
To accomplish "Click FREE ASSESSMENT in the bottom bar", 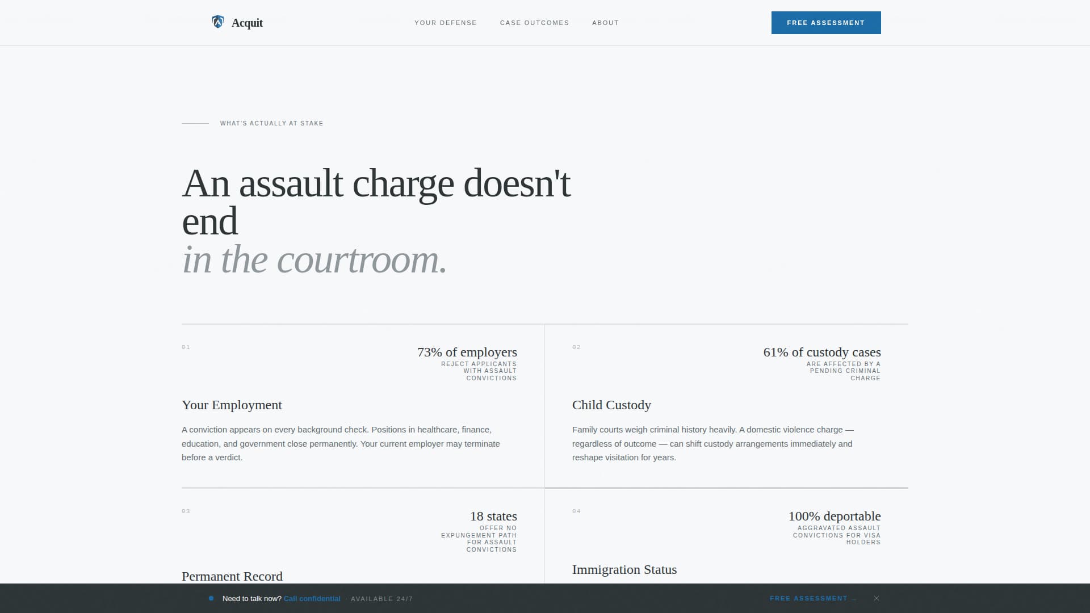I will 807,598.
